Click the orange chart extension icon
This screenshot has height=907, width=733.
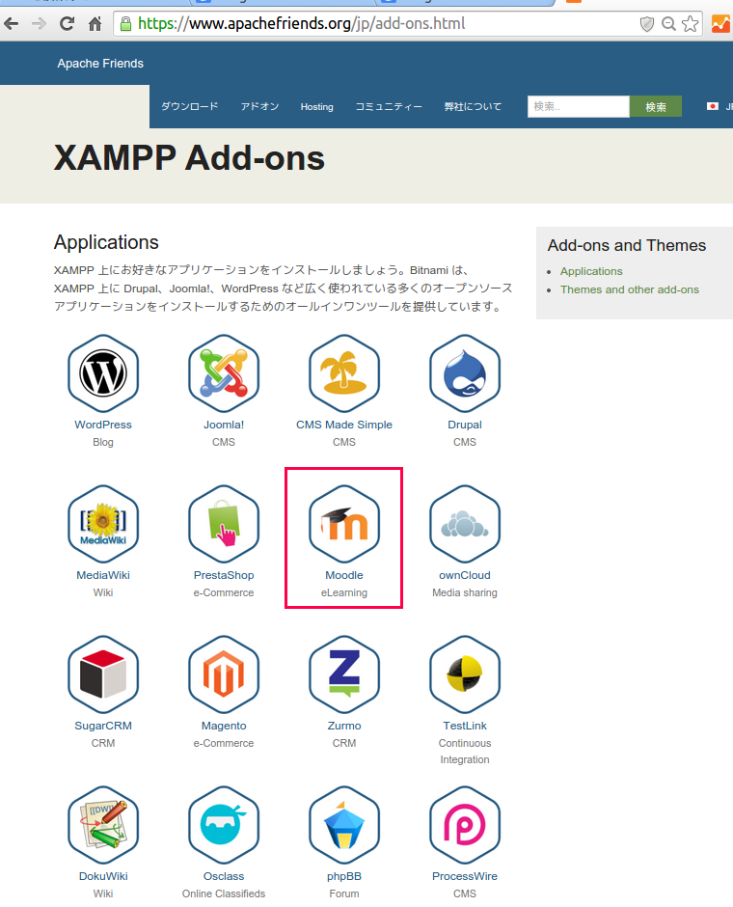pos(720,24)
